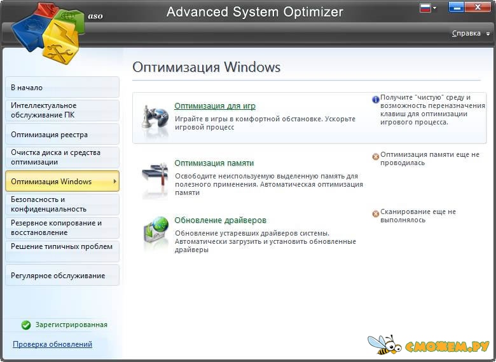Viewport: 496px width, 362px height.
Task: Click the Оптимизация Windows page heading
Action: [x=206, y=67]
